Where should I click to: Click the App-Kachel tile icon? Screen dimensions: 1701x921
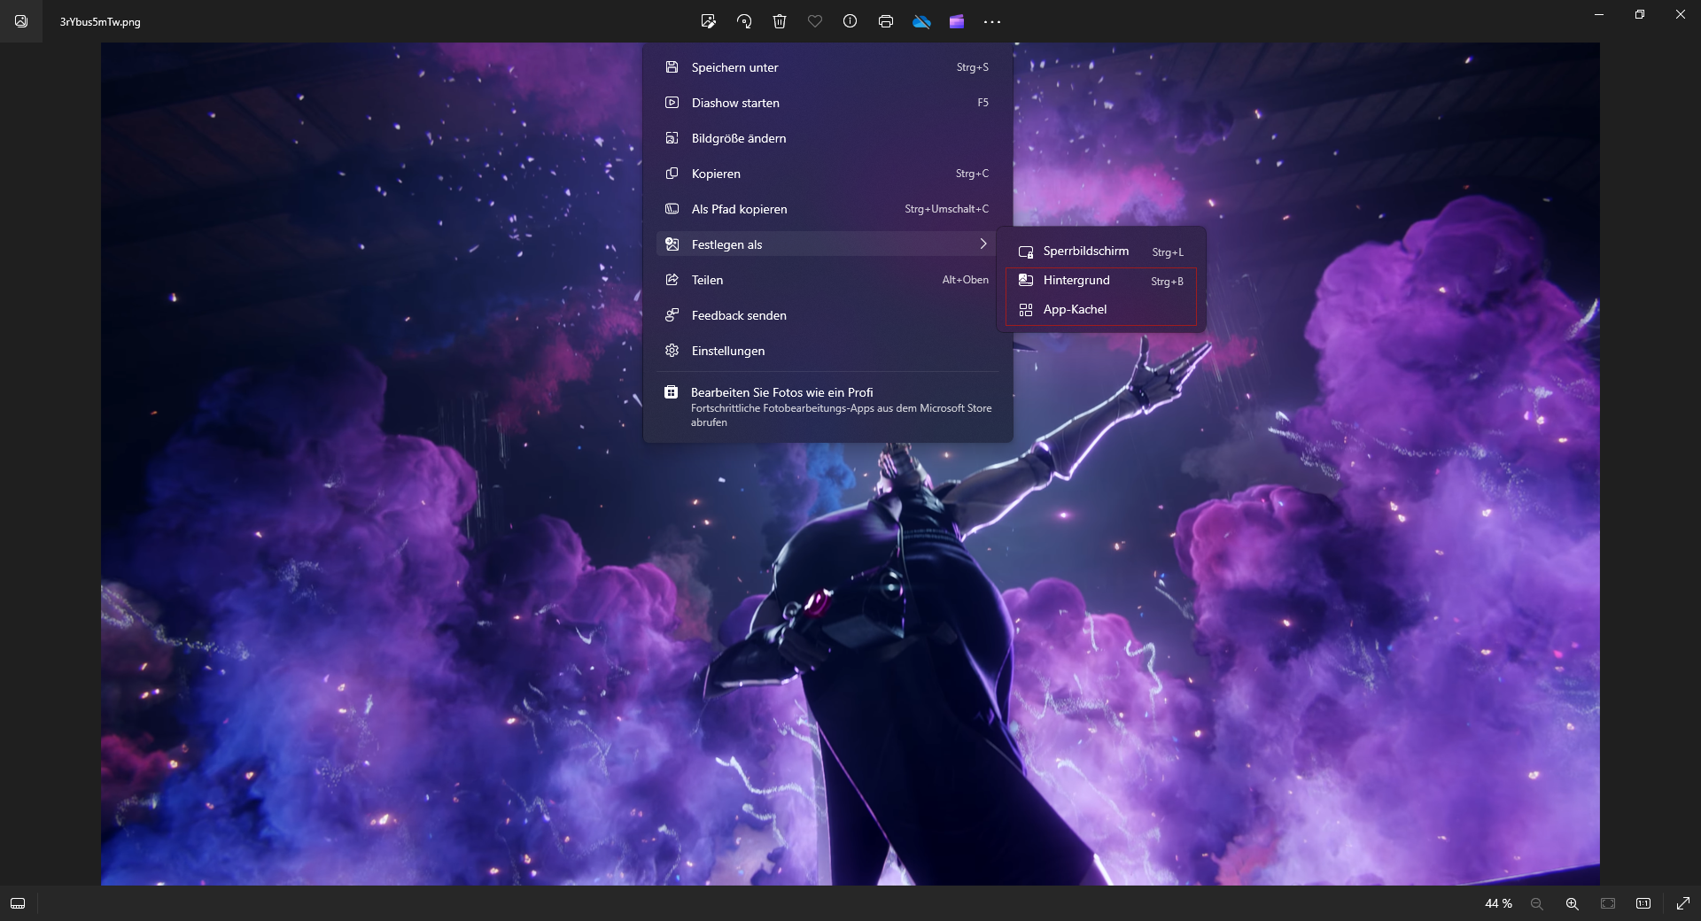[x=1026, y=310]
